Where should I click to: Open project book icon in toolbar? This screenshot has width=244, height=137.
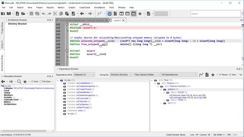coord(9,14)
